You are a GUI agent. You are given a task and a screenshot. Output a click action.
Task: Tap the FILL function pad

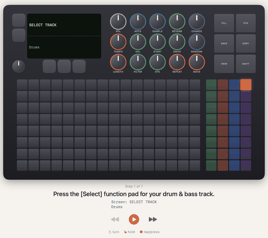[224, 23]
